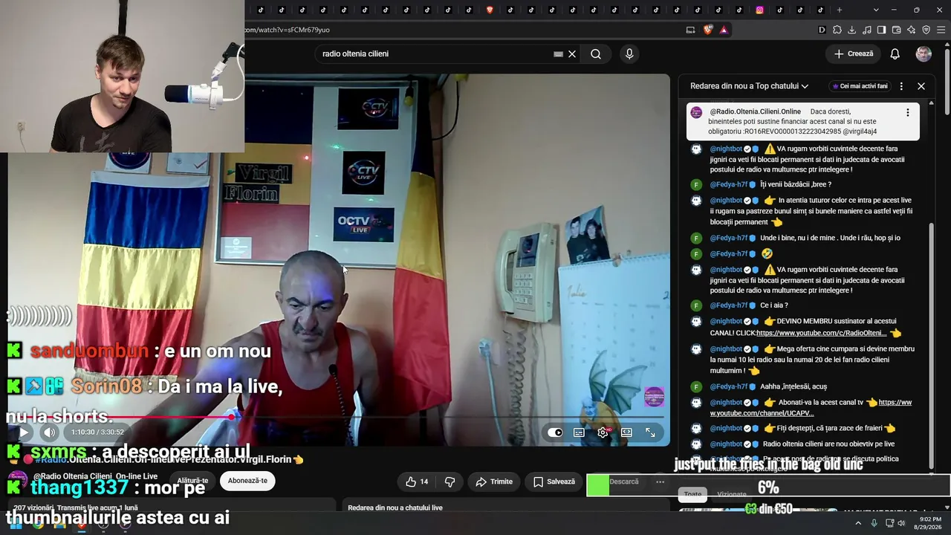The height and width of the screenshot is (535, 951).
Task: Turn on subtitles in the player
Action: [x=579, y=432]
